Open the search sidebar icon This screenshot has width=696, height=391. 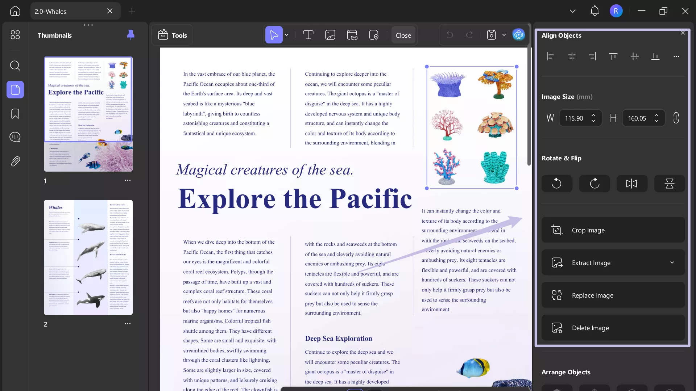[15, 66]
